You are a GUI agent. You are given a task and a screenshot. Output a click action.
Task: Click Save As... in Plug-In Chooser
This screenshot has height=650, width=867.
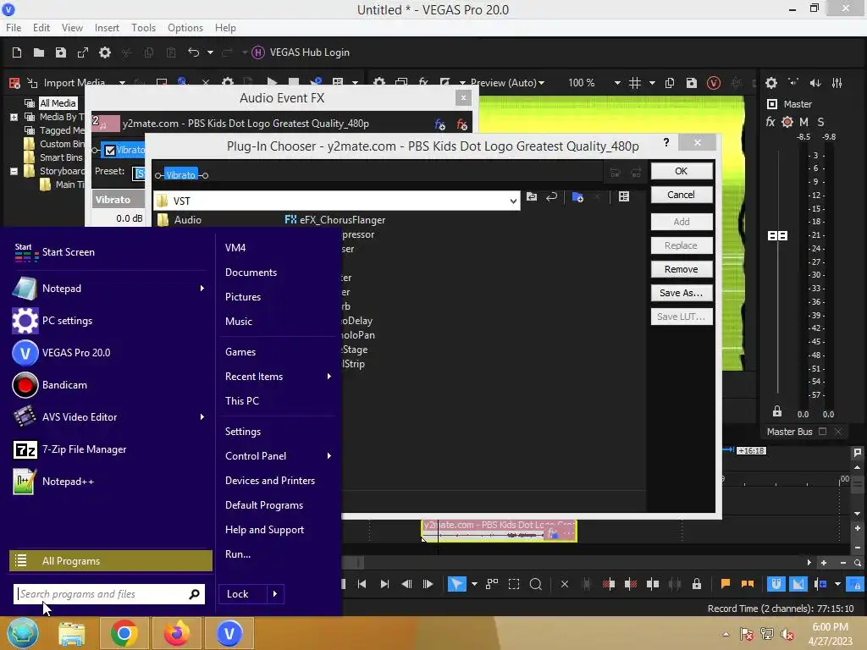tap(682, 293)
